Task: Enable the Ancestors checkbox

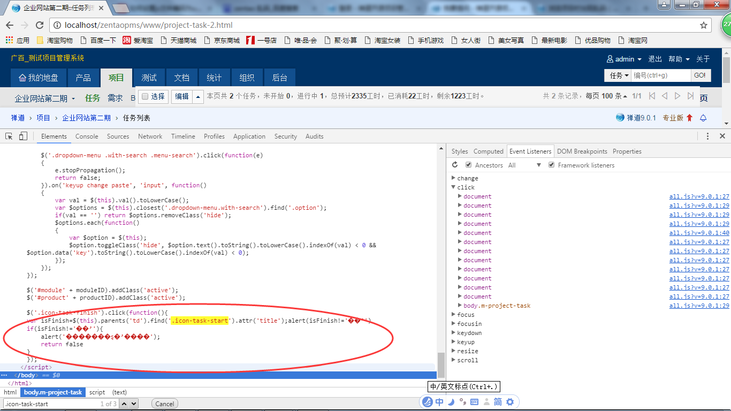Action: (469, 165)
